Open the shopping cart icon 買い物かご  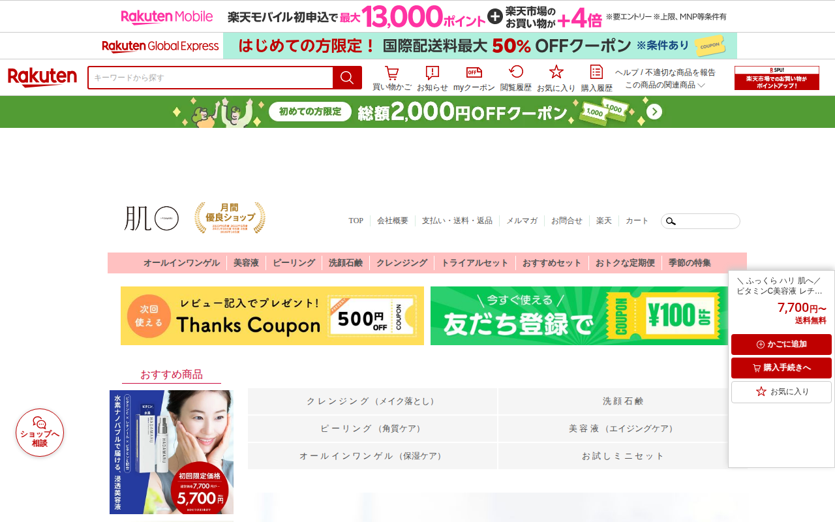392,78
